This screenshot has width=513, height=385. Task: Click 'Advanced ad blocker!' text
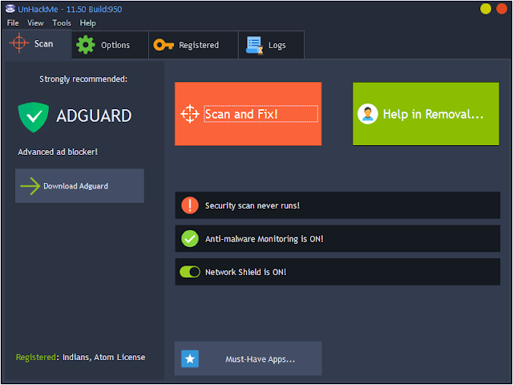click(58, 152)
